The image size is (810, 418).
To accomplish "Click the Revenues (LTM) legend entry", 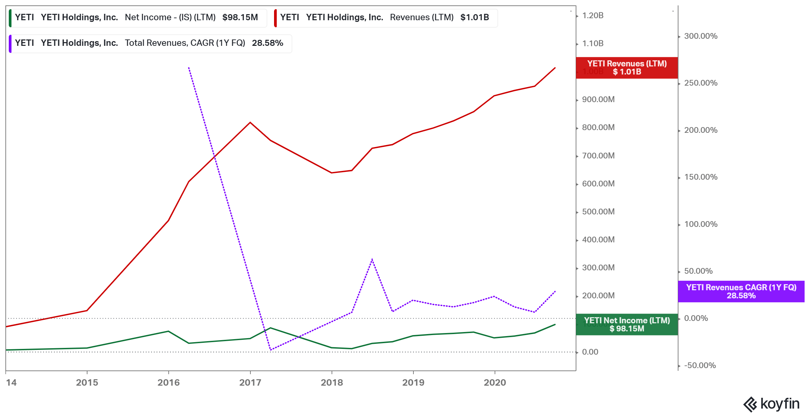I will (386, 18).
